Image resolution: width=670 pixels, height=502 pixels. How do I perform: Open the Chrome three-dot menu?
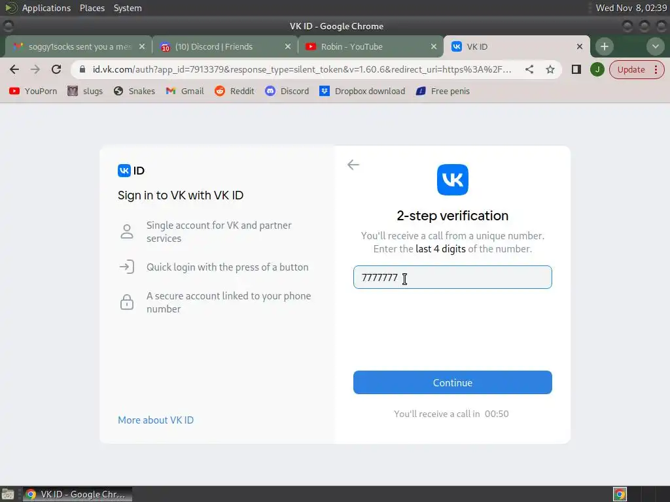point(656,69)
